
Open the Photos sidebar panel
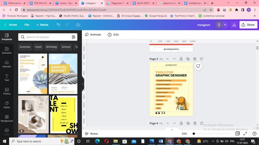point(7,91)
